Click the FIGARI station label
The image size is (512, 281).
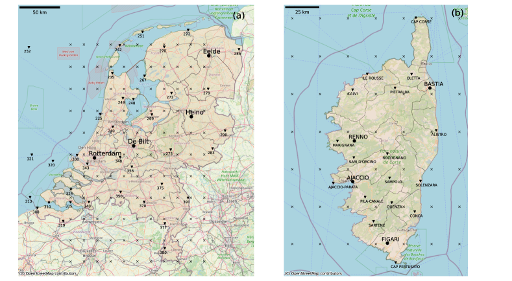coord(390,240)
